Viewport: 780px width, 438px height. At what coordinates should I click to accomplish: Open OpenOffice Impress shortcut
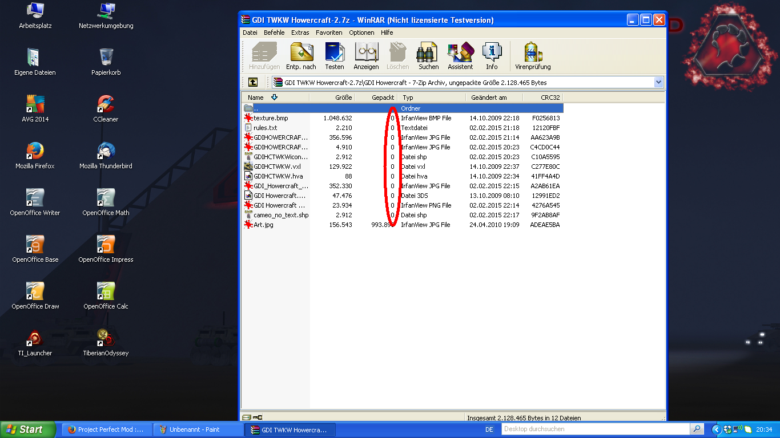106,249
